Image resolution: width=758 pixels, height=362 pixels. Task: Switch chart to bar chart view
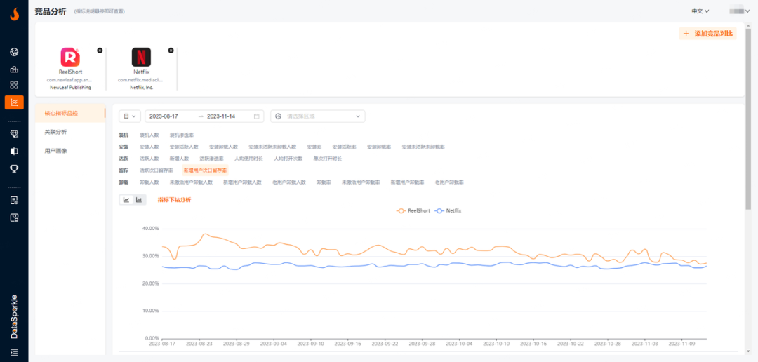[x=139, y=200]
